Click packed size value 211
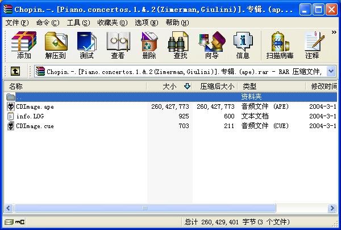The height and width of the screenshot is (230, 341). click(229, 126)
